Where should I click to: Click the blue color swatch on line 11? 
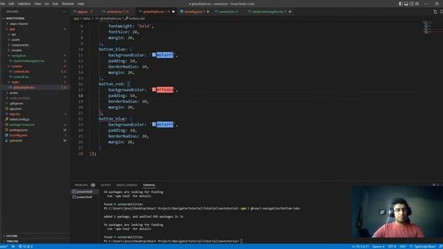154,55
